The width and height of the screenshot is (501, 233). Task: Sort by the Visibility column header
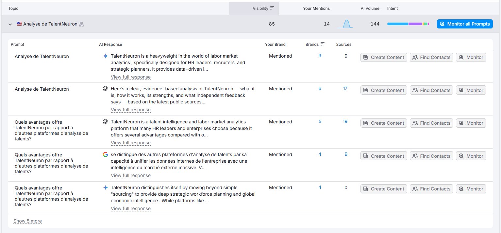pyautogui.click(x=254, y=9)
